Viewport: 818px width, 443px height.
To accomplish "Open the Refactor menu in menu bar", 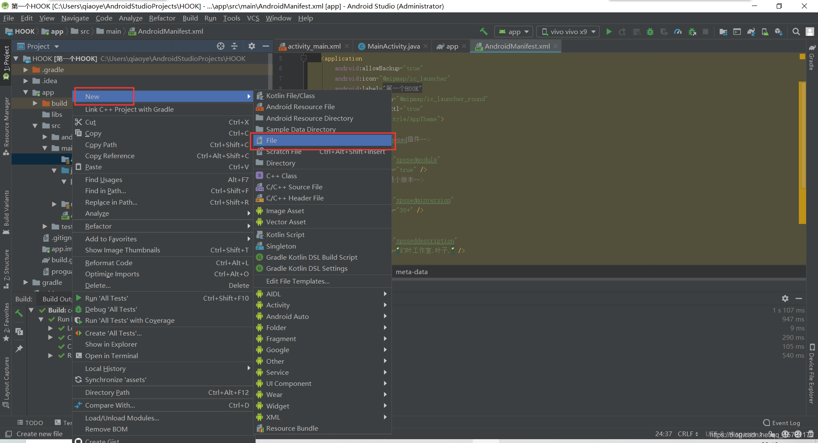I will [x=162, y=18].
